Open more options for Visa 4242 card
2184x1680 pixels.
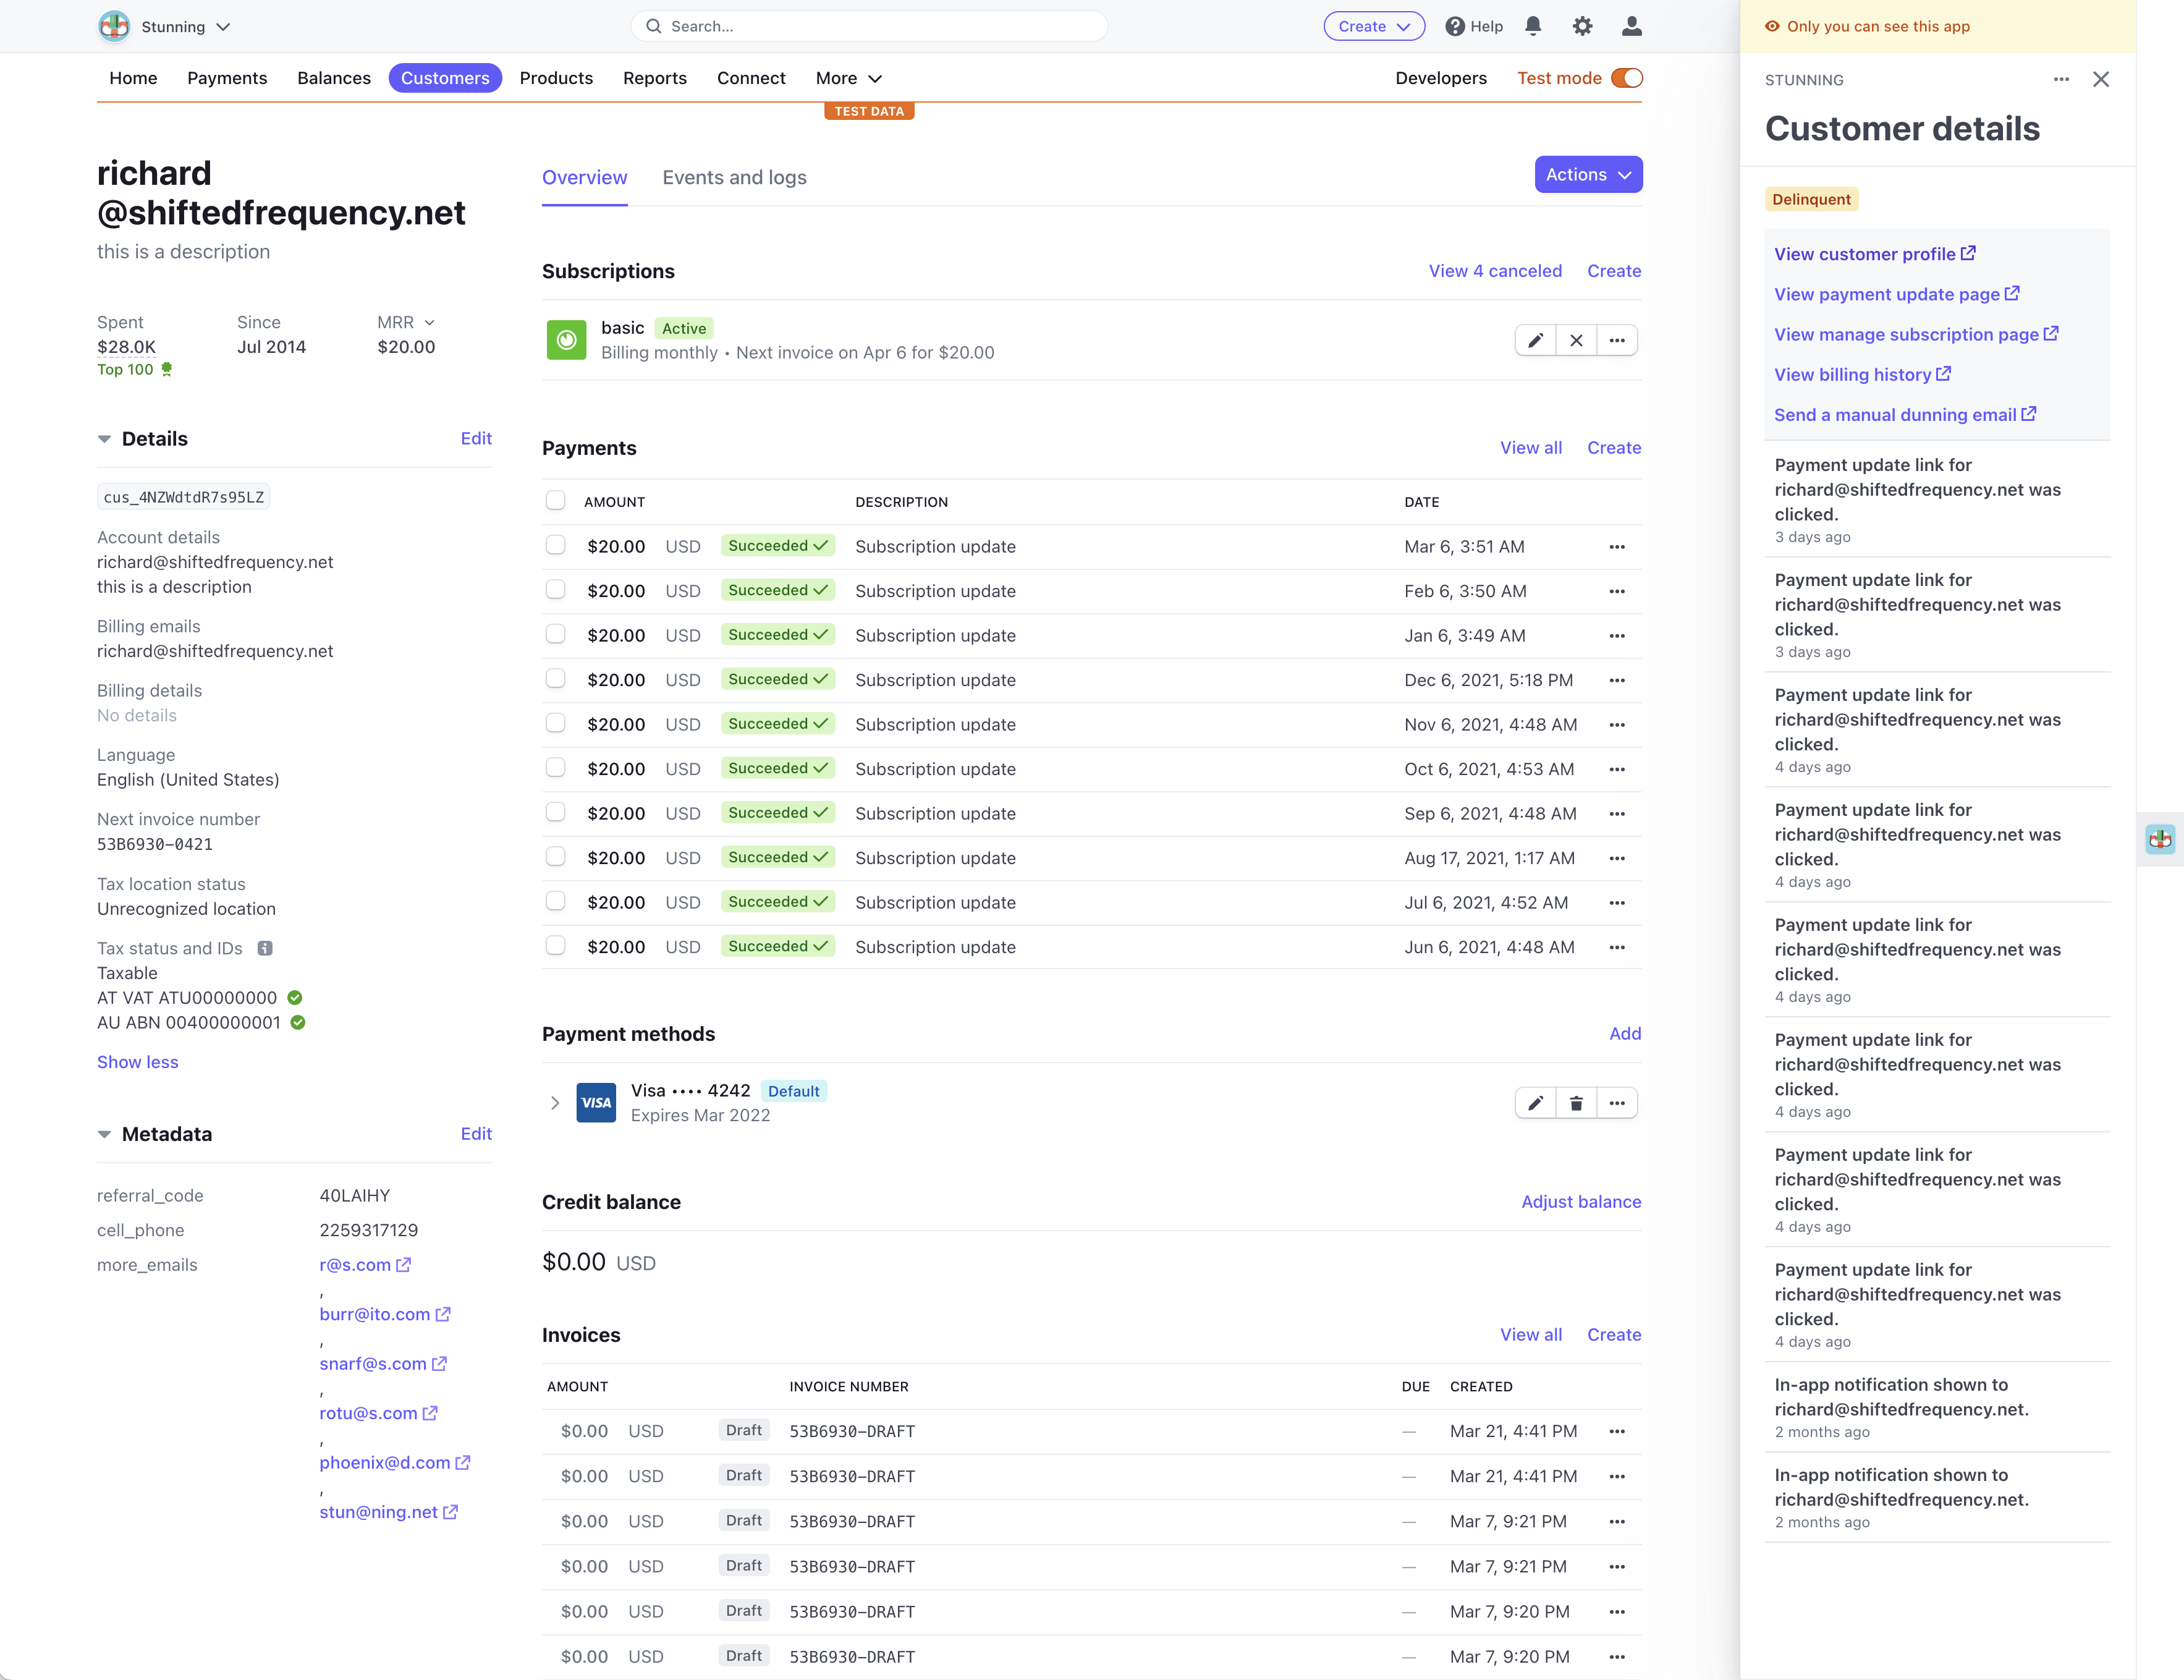point(1617,1103)
